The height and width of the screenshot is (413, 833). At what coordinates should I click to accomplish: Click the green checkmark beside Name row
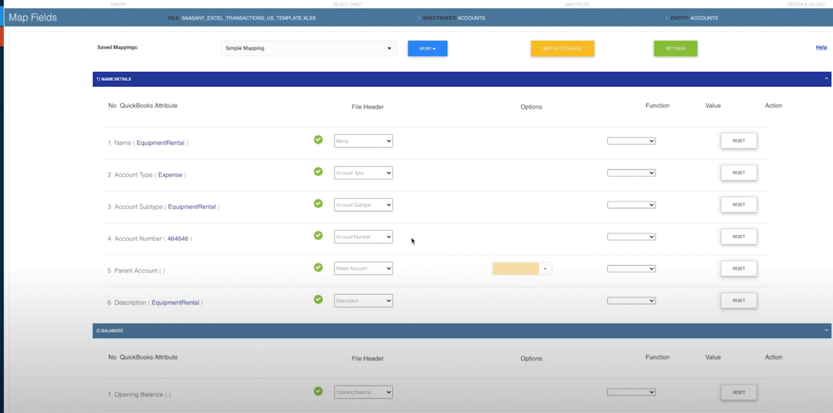click(318, 140)
